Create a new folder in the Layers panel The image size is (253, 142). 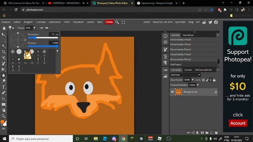[x=207, y=133]
